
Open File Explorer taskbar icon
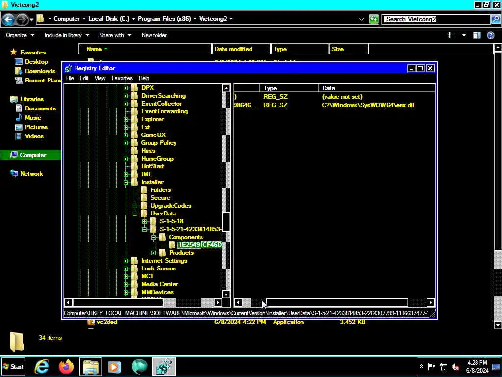(91, 366)
